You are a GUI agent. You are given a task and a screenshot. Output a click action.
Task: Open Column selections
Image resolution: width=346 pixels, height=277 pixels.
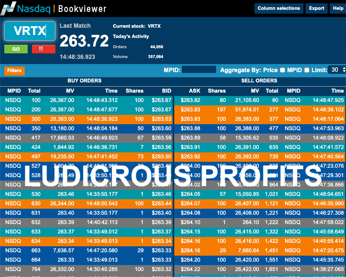tap(279, 9)
